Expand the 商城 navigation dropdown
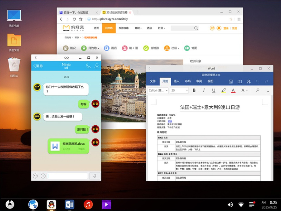The height and width of the screenshot is (211, 281). (138, 28)
